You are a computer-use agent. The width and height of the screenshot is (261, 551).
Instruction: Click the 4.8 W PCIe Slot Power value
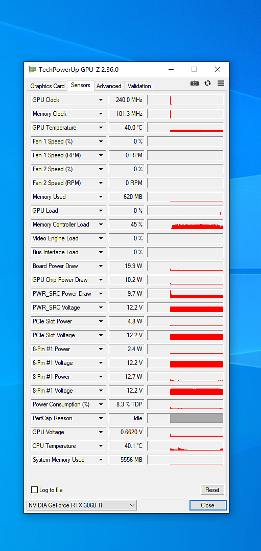127,321
